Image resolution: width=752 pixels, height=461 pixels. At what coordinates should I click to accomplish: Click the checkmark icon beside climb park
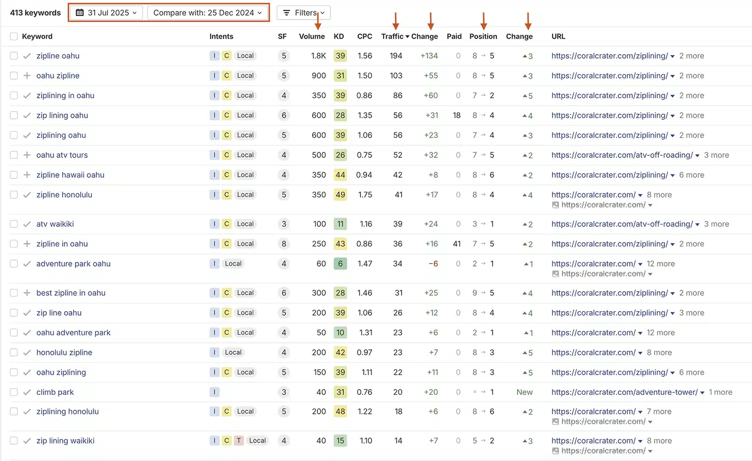pyautogui.click(x=27, y=392)
